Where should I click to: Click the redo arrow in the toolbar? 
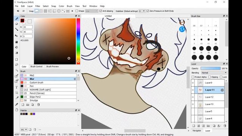click(23, 11)
